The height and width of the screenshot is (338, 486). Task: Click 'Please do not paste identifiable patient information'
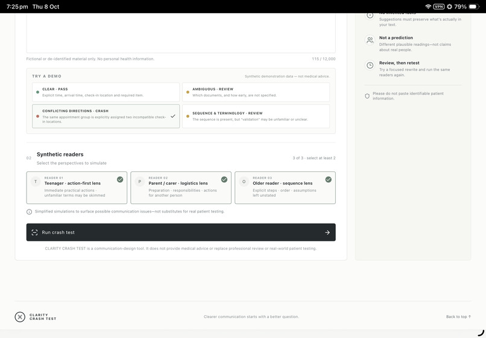pyautogui.click(x=408, y=96)
